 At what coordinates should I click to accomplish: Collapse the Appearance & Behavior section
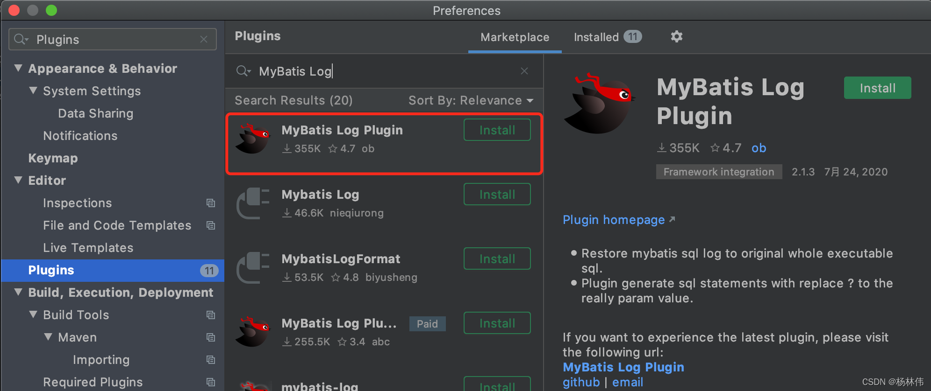click(x=18, y=68)
